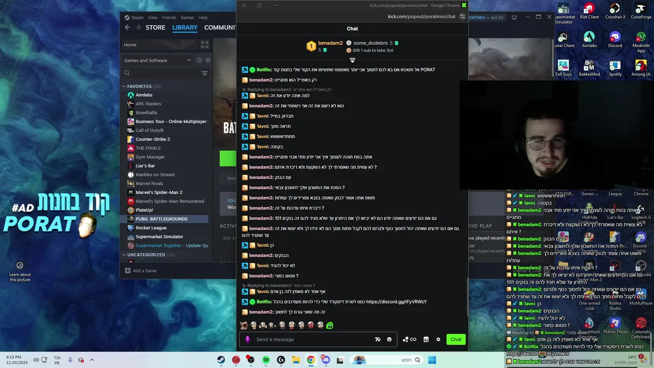Send message with the green Chat button
This screenshot has height=368, width=654.
[456, 339]
